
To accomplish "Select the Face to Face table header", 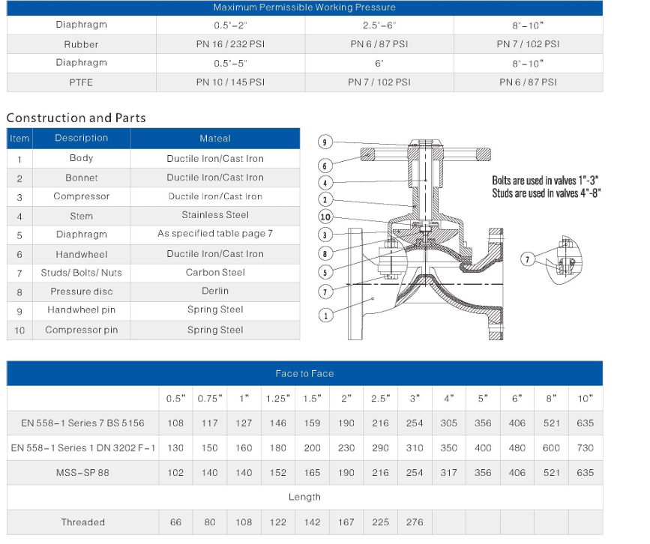I will click(304, 373).
